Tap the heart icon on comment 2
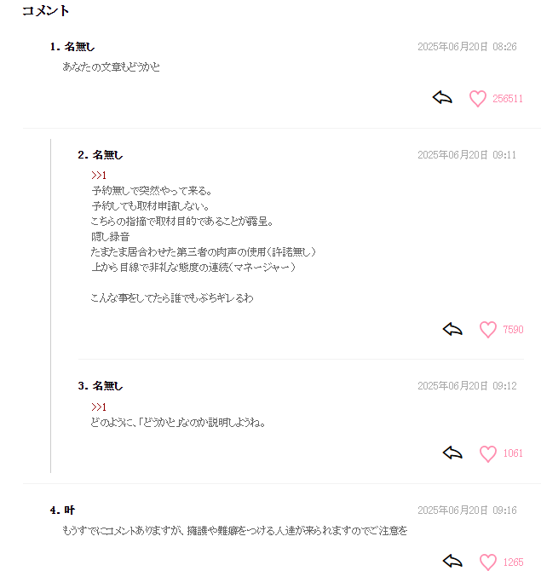 point(488,330)
